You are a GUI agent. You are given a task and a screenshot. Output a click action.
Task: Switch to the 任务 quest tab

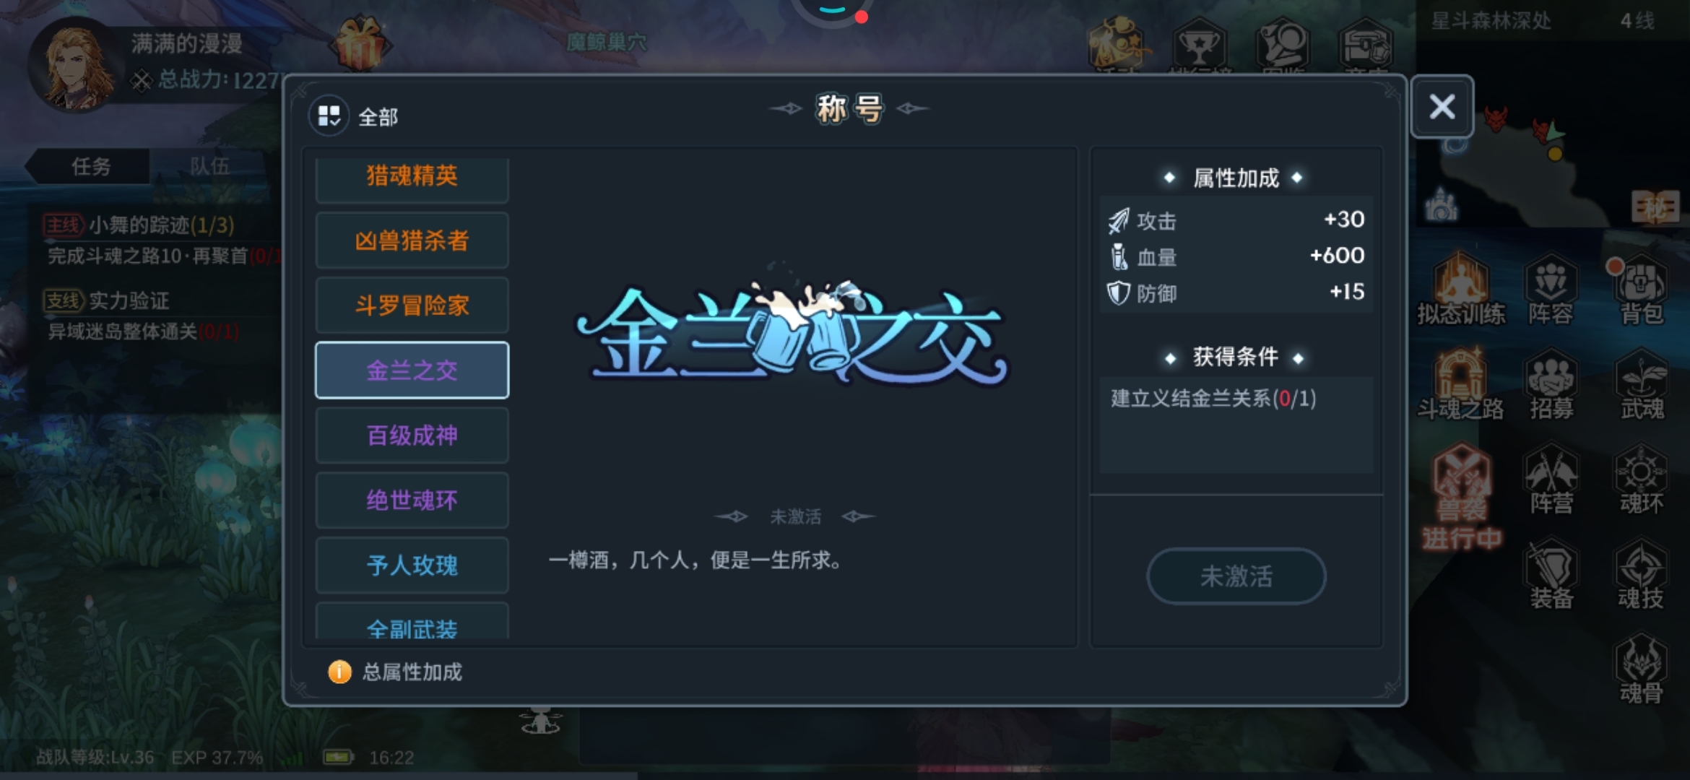point(91,167)
